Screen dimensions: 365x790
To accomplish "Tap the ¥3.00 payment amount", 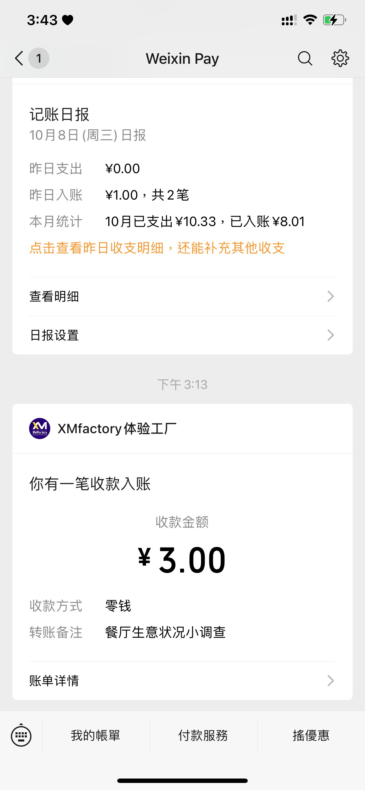I will (x=182, y=560).
